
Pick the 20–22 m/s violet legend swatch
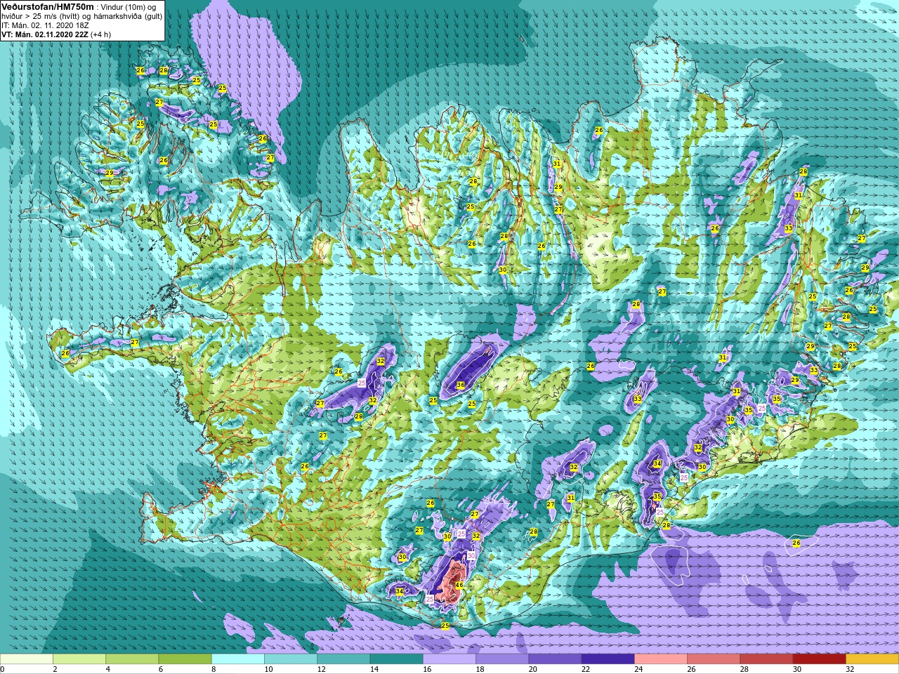click(x=555, y=659)
